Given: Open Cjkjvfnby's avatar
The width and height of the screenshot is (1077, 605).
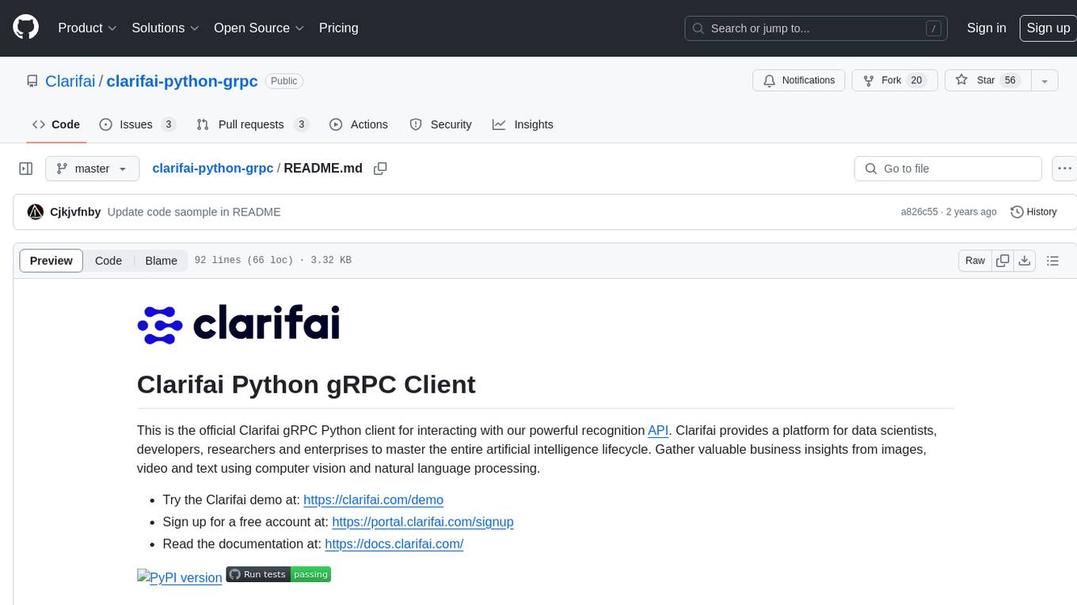Looking at the screenshot, I should 35,212.
